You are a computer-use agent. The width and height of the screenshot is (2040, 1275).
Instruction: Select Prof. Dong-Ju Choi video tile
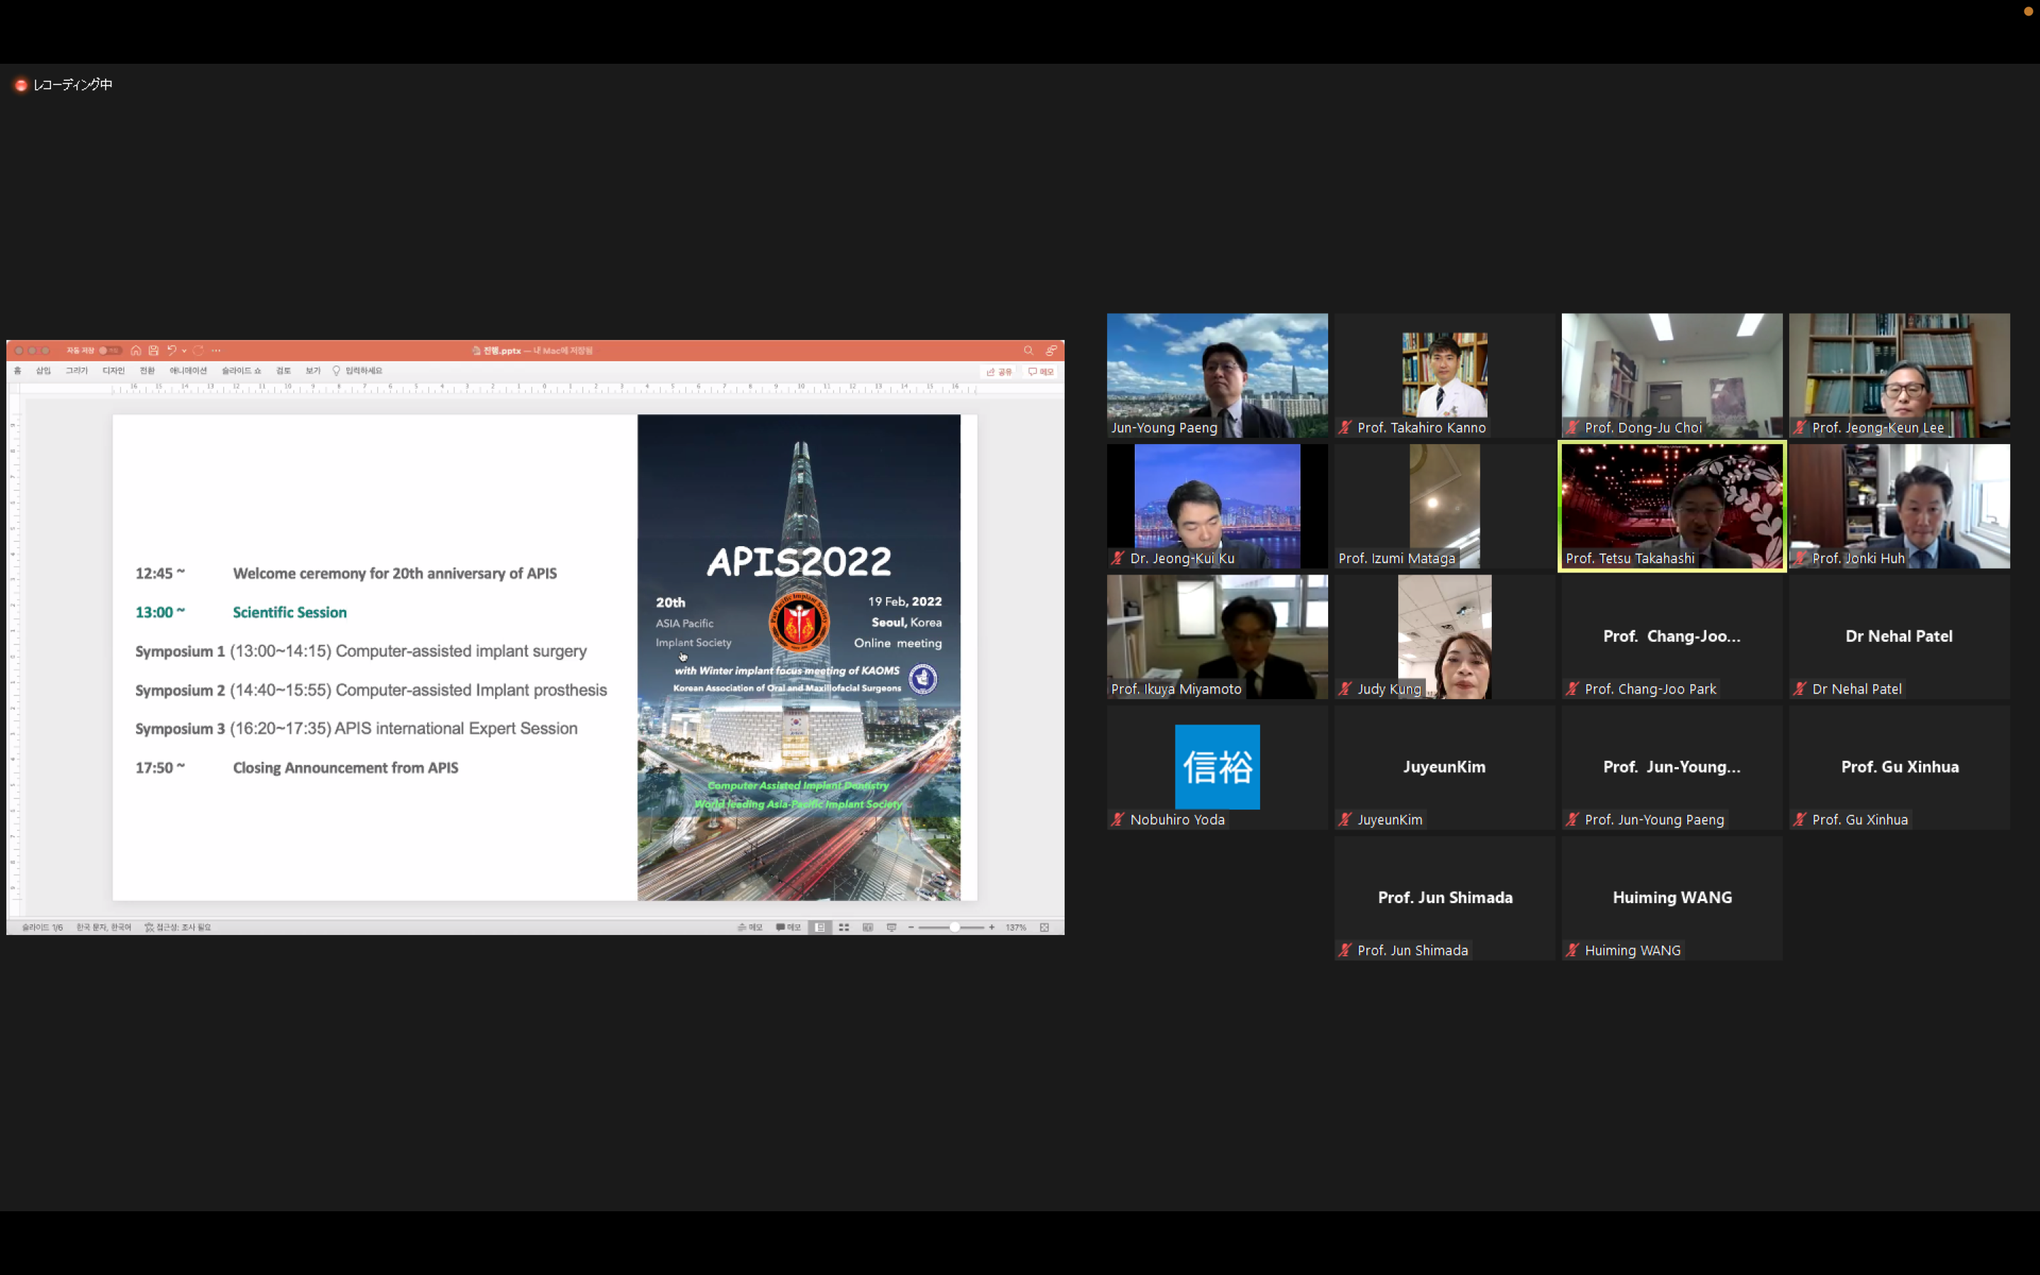coord(1672,375)
